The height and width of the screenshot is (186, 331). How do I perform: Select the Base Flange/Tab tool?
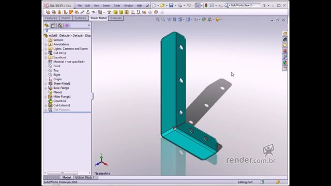point(48,12)
